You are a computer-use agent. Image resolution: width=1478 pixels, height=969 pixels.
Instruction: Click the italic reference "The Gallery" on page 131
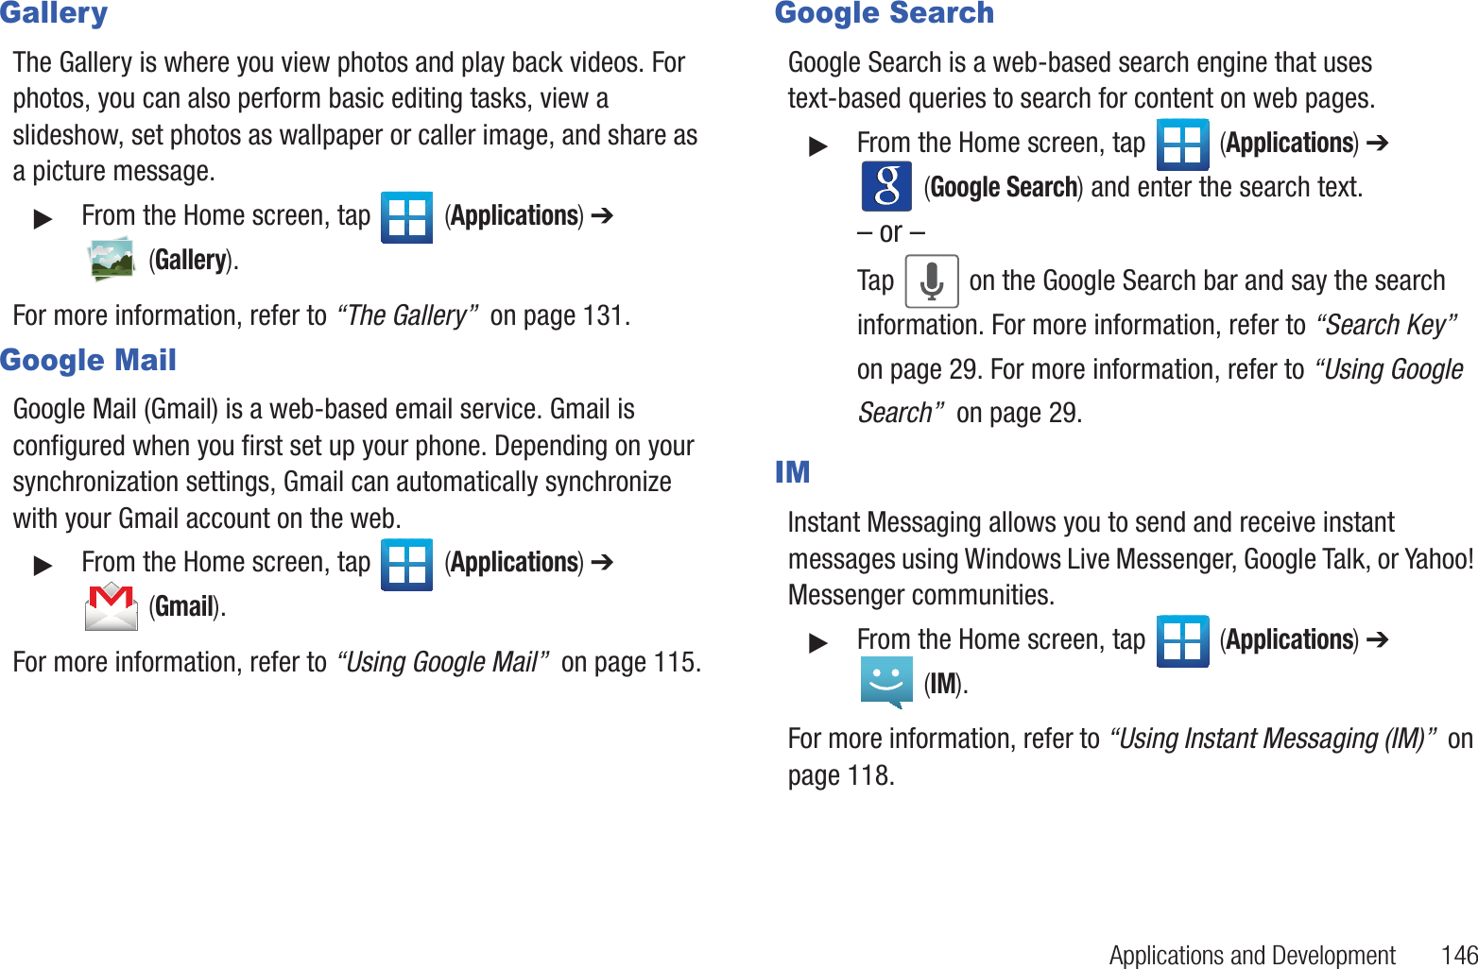pos(407,315)
